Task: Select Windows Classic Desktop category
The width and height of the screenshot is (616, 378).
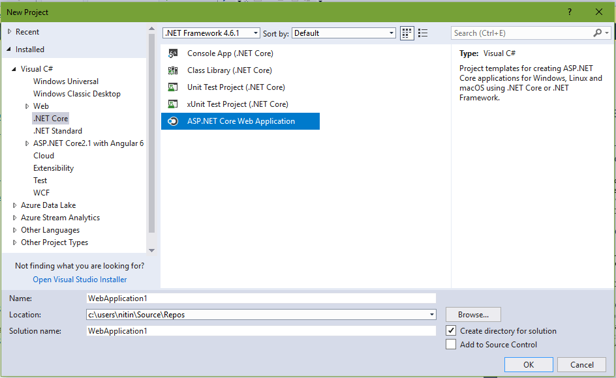Action: click(77, 94)
